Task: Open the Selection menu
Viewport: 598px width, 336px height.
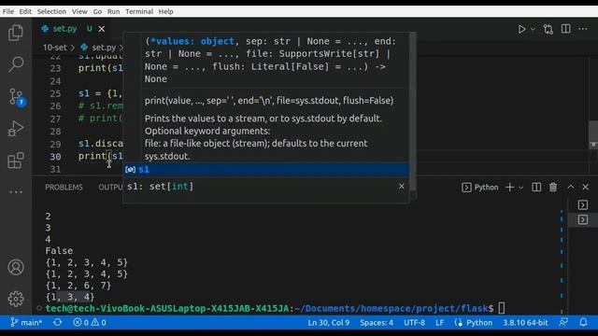Action: tap(51, 11)
